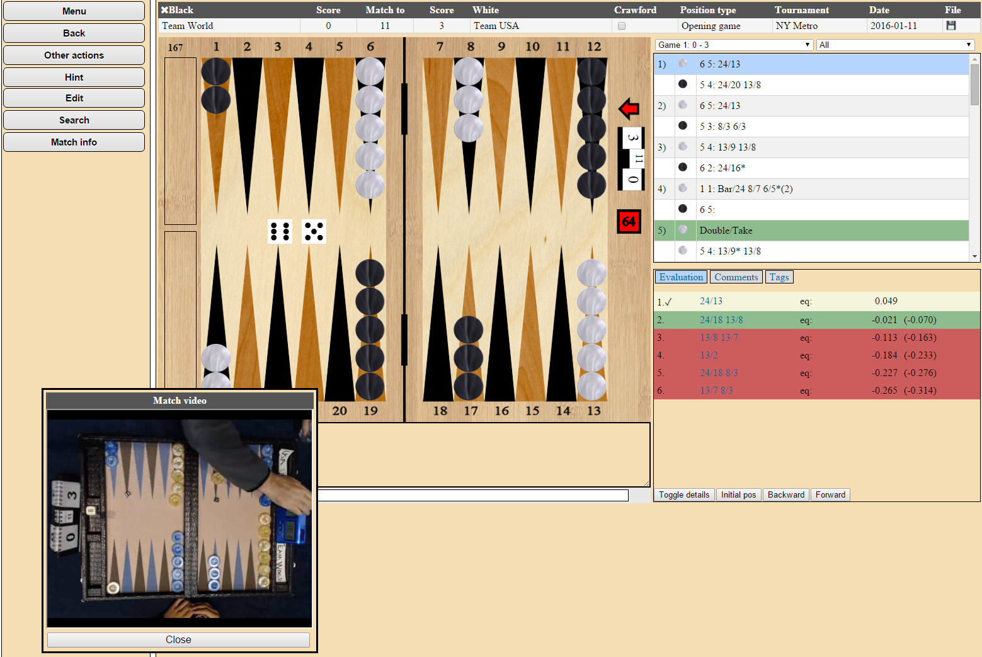Select the 24/18 13/8 candidate move
Viewport: 982px width, 657px height.
[721, 320]
